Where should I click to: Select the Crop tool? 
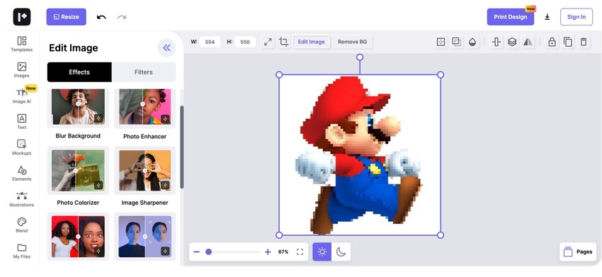click(x=284, y=42)
